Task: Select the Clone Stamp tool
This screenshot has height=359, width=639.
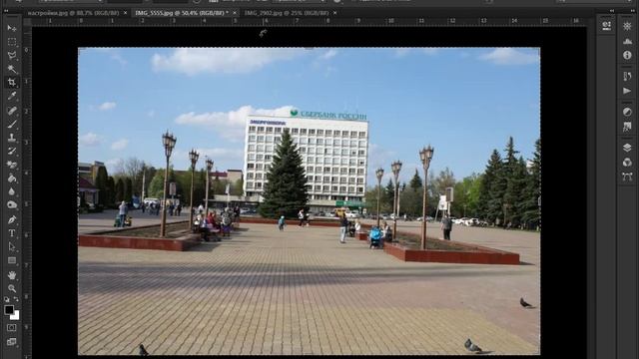Action: (12, 138)
